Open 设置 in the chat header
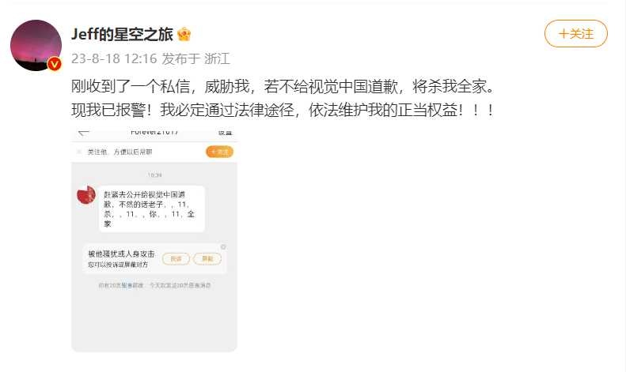626x372 pixels. (225, 133)
